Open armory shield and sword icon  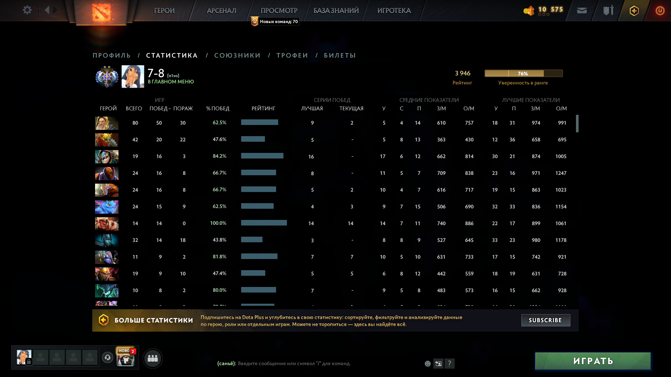[x=608, y=10]
